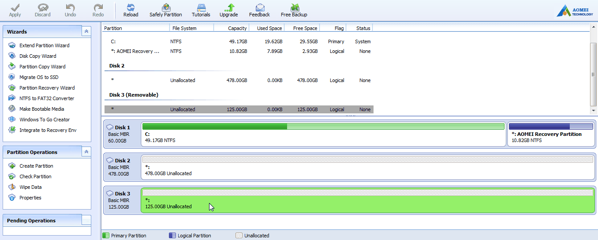Click the Upgrade toolbar icon
Viewport: 598px width, 240px height.
point(229,7)
